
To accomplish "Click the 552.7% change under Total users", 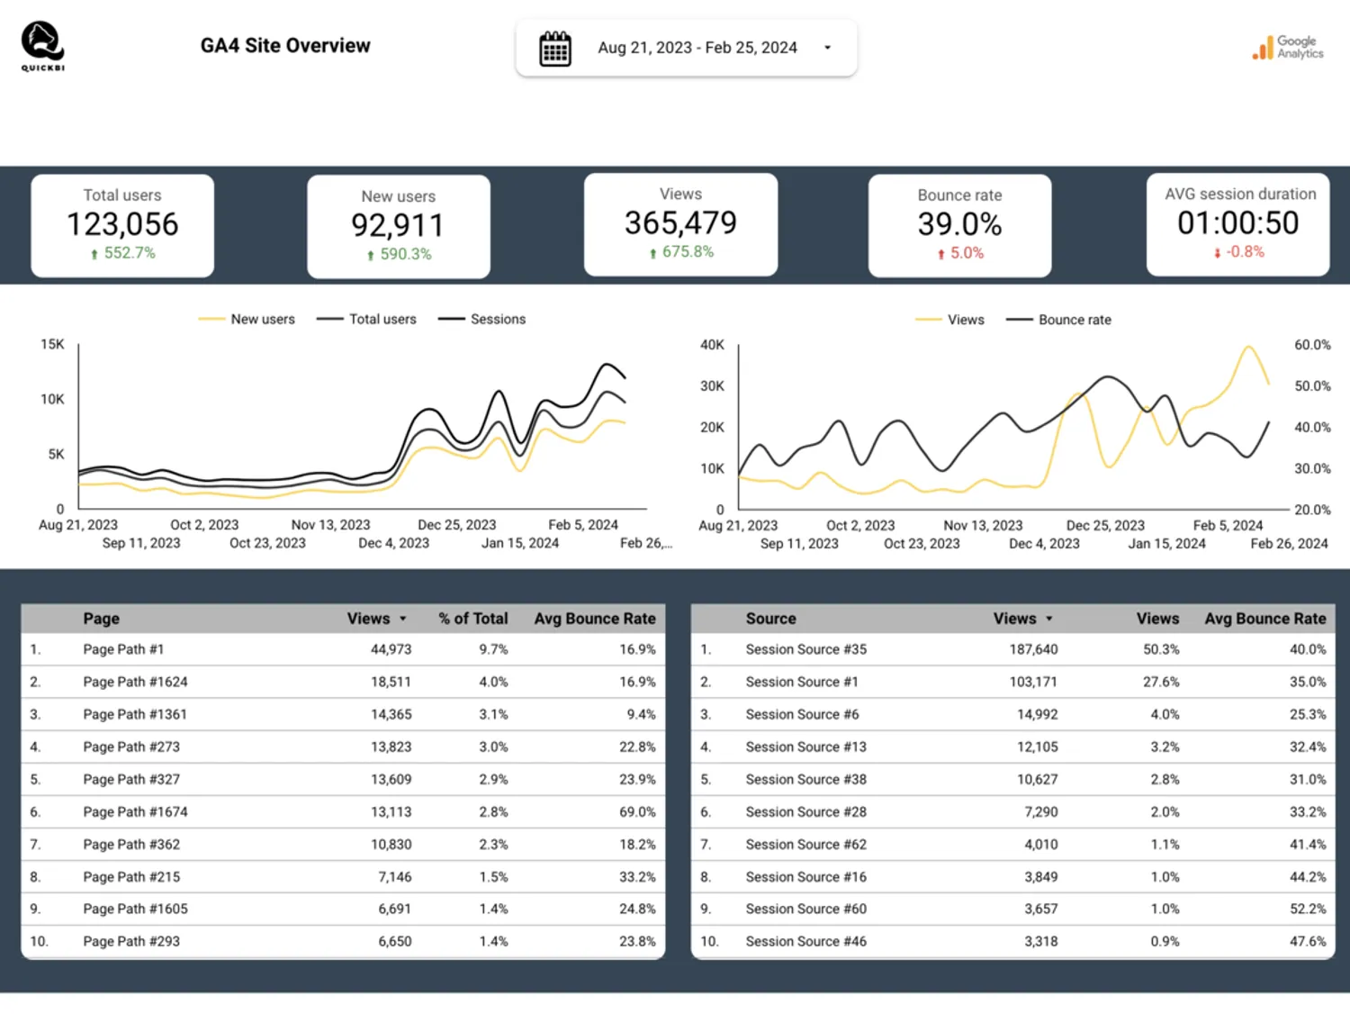I will click(x=130, y=253).
